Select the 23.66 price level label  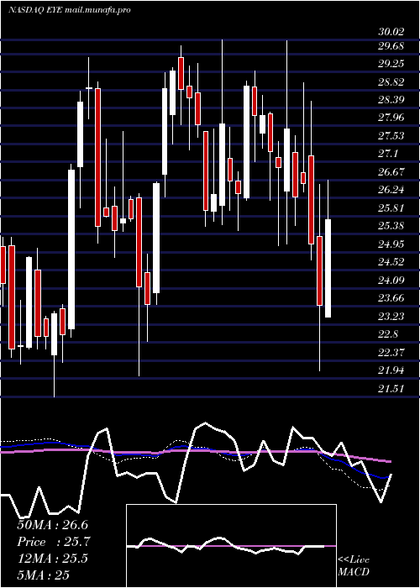(x=391, y=298)
